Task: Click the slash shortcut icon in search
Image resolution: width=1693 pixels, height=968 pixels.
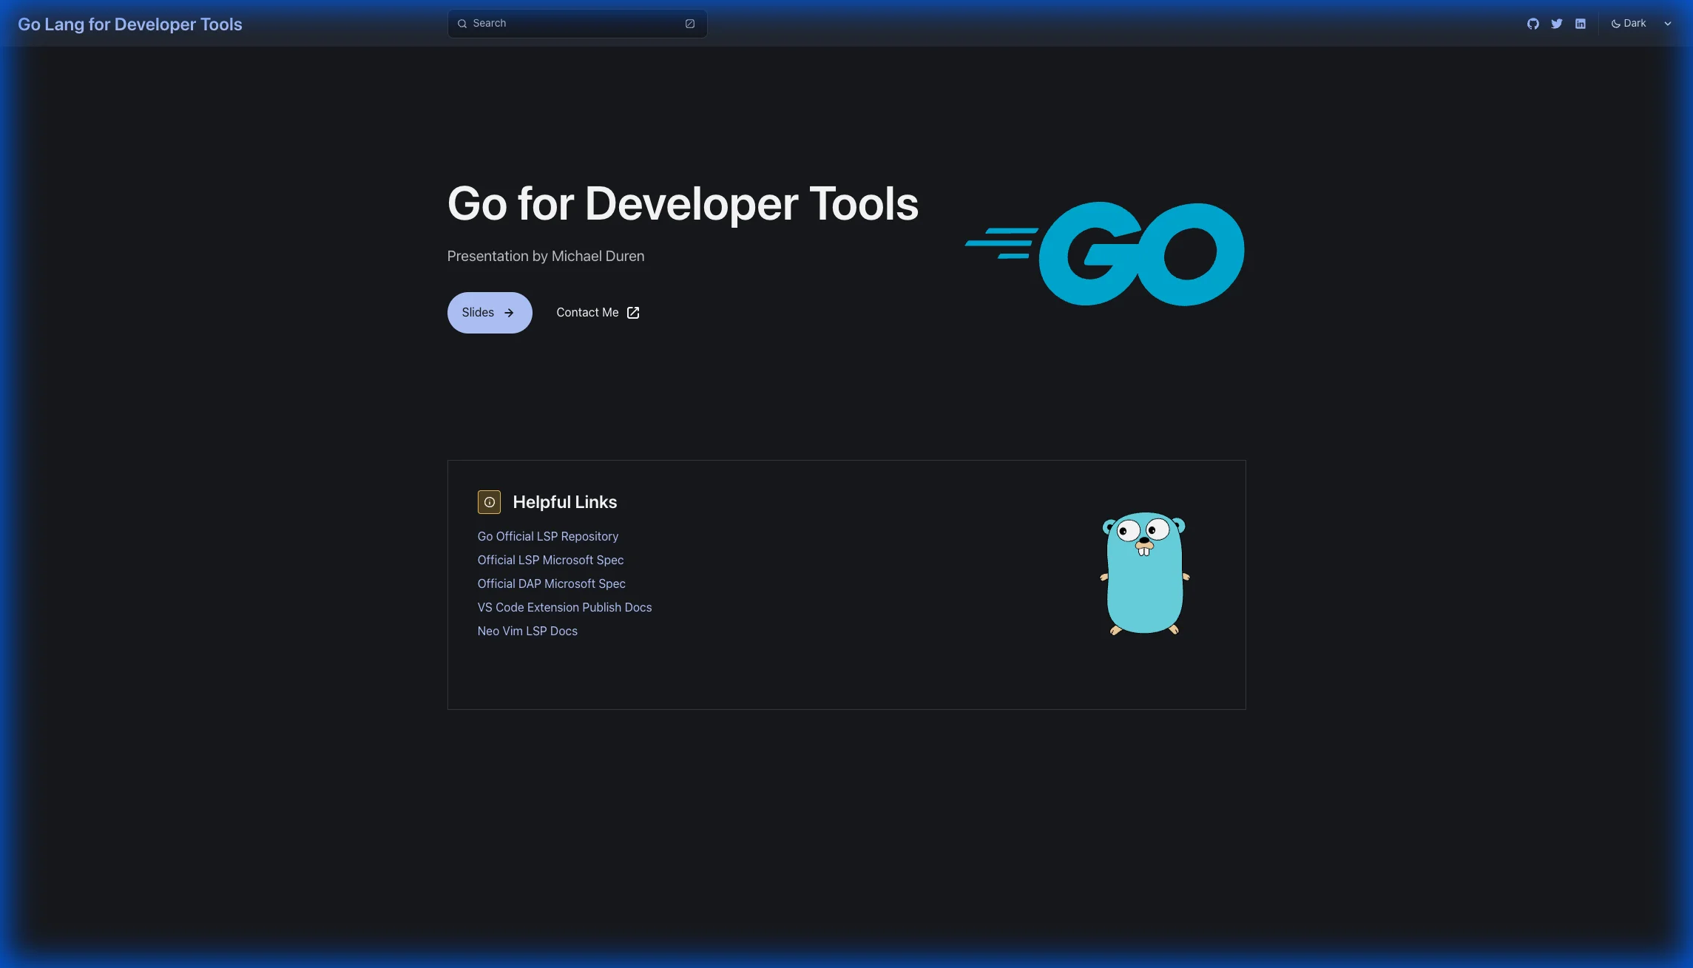Action: point(689,24)
